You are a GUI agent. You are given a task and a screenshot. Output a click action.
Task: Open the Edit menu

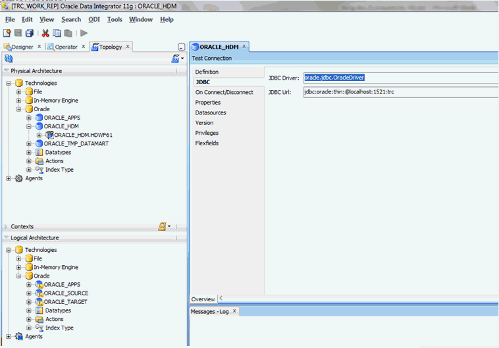pyautogui.click(x=27, y=19)
